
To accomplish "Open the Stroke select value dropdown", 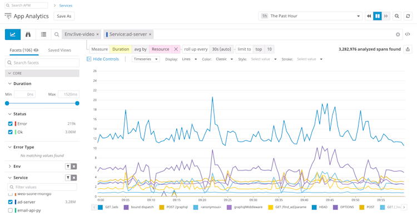I will coord(310,59).
